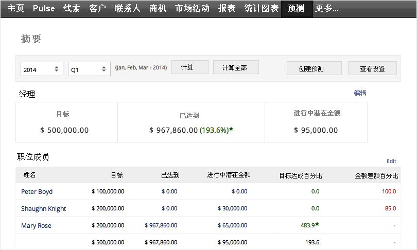The width and height of the screenshot is (417, 250).
Task: Expand the 更多... menu
Action: 327,8
